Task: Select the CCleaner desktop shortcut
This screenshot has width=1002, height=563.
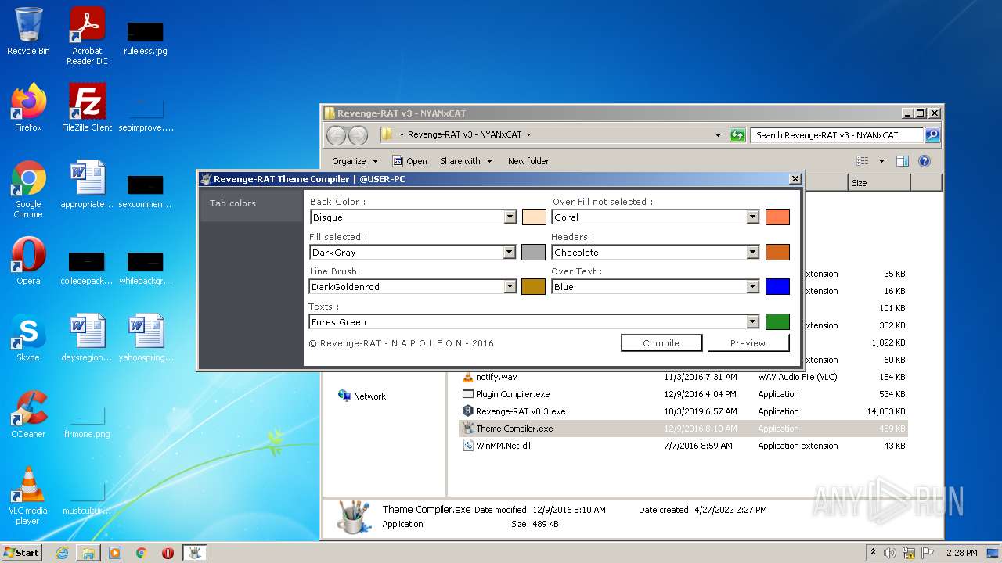Action: point(28,414)
